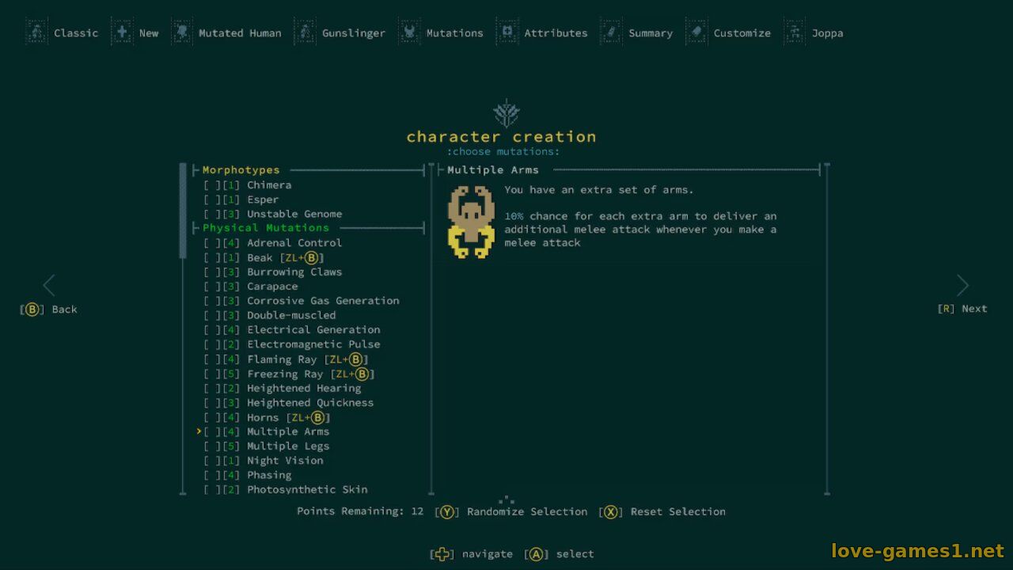Click the left chevron Back arrow

tap(49, 286)
